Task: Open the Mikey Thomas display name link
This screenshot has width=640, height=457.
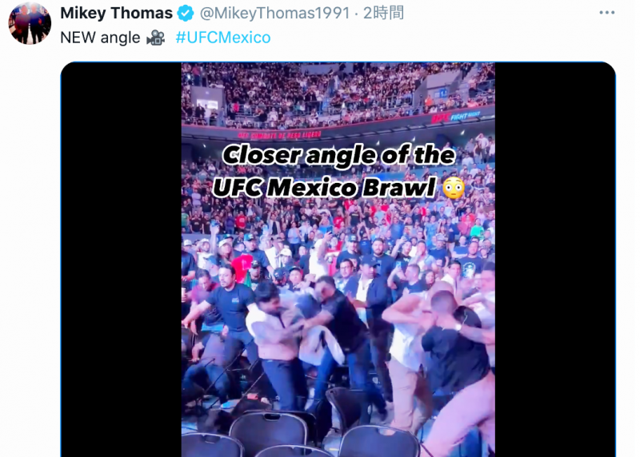Action: pyautogui.click(x=116, y=13)
